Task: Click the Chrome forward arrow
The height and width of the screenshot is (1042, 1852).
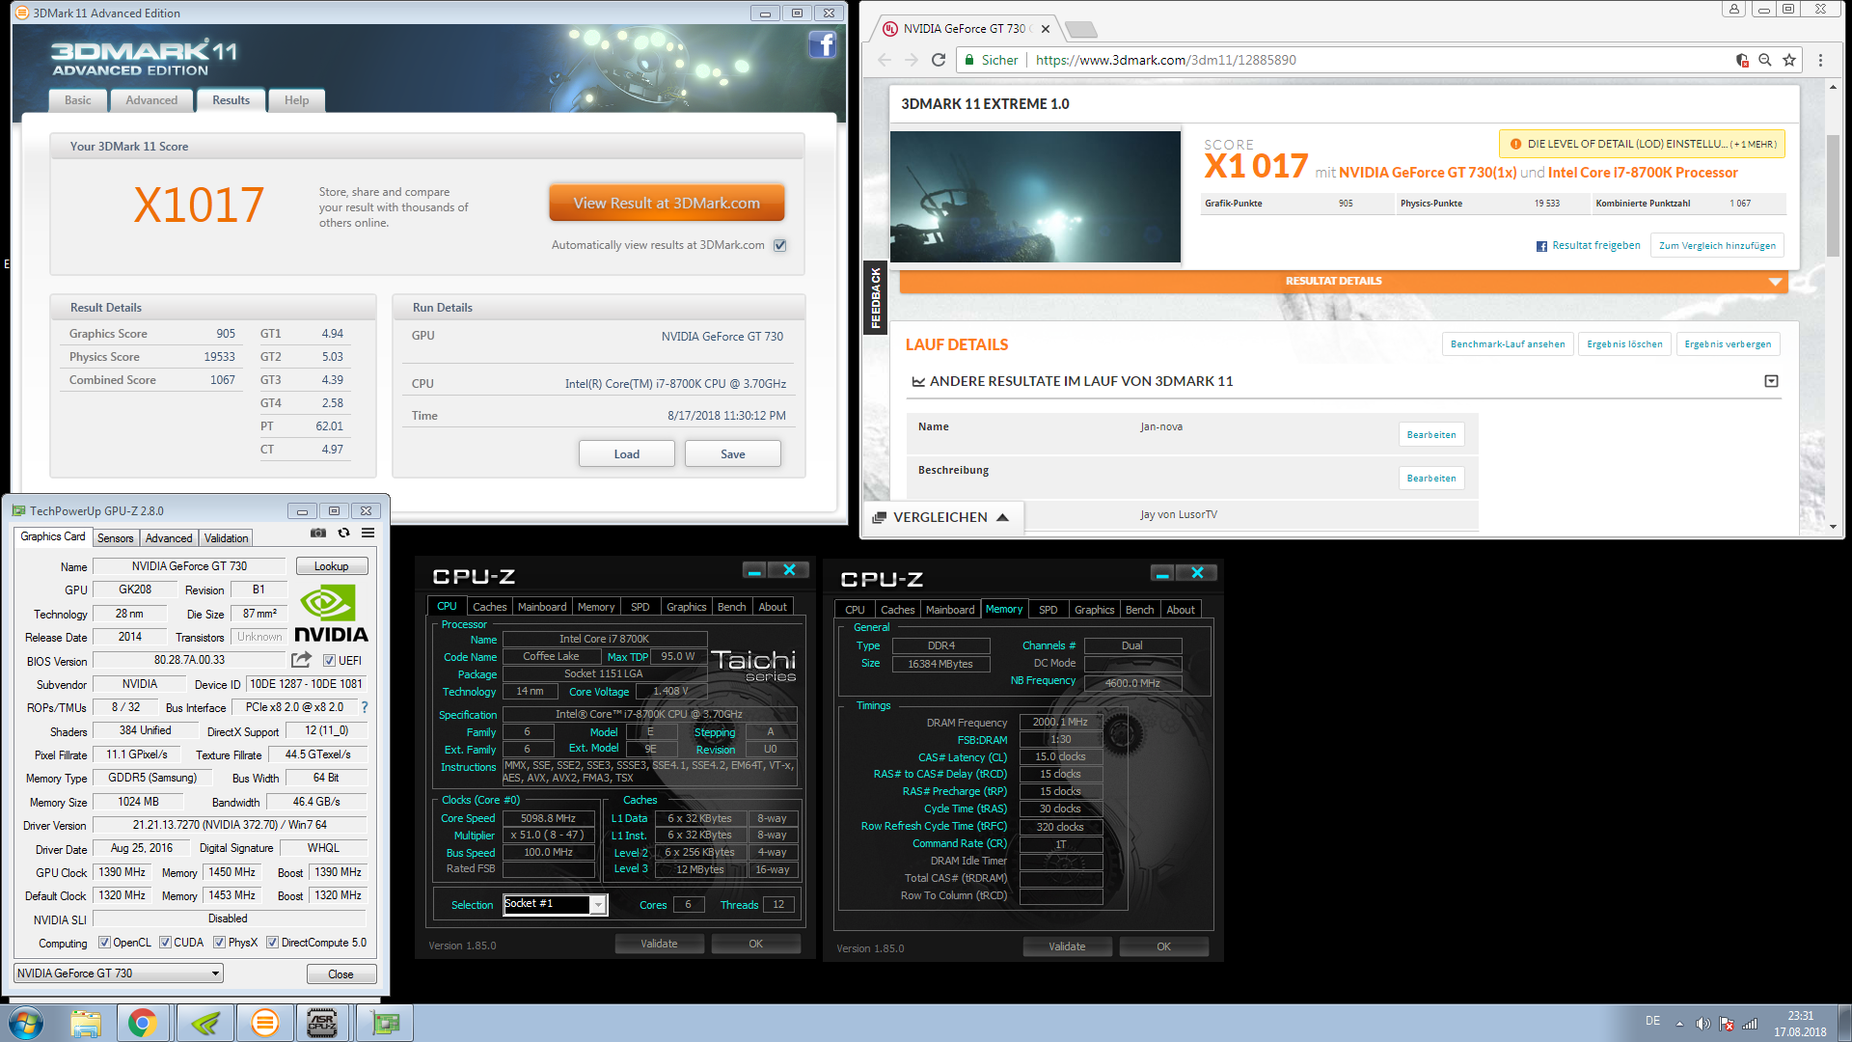Action: [912, 60]
